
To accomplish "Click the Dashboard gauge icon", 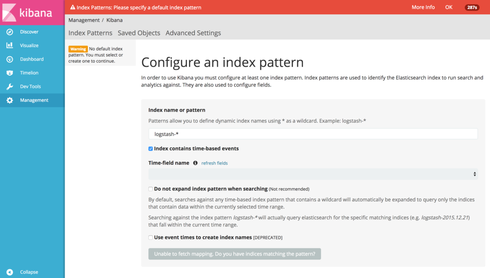I will point(10,59).
